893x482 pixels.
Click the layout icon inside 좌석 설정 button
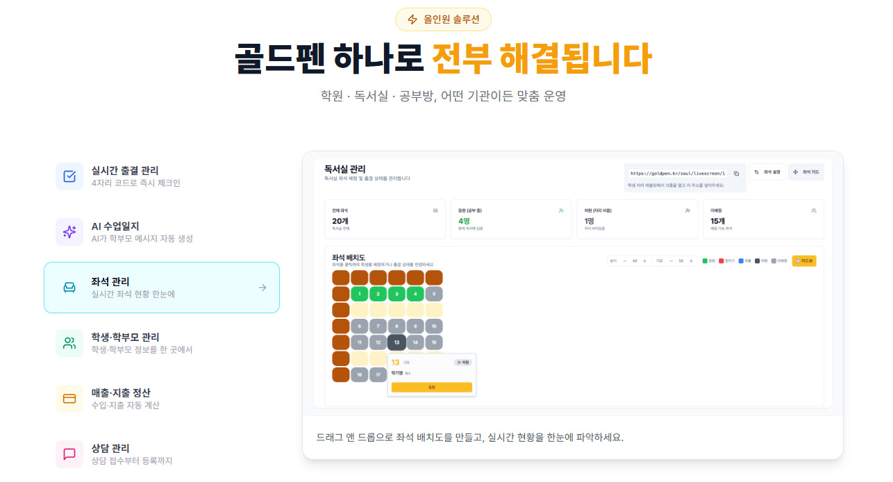(x=756, y=172)
